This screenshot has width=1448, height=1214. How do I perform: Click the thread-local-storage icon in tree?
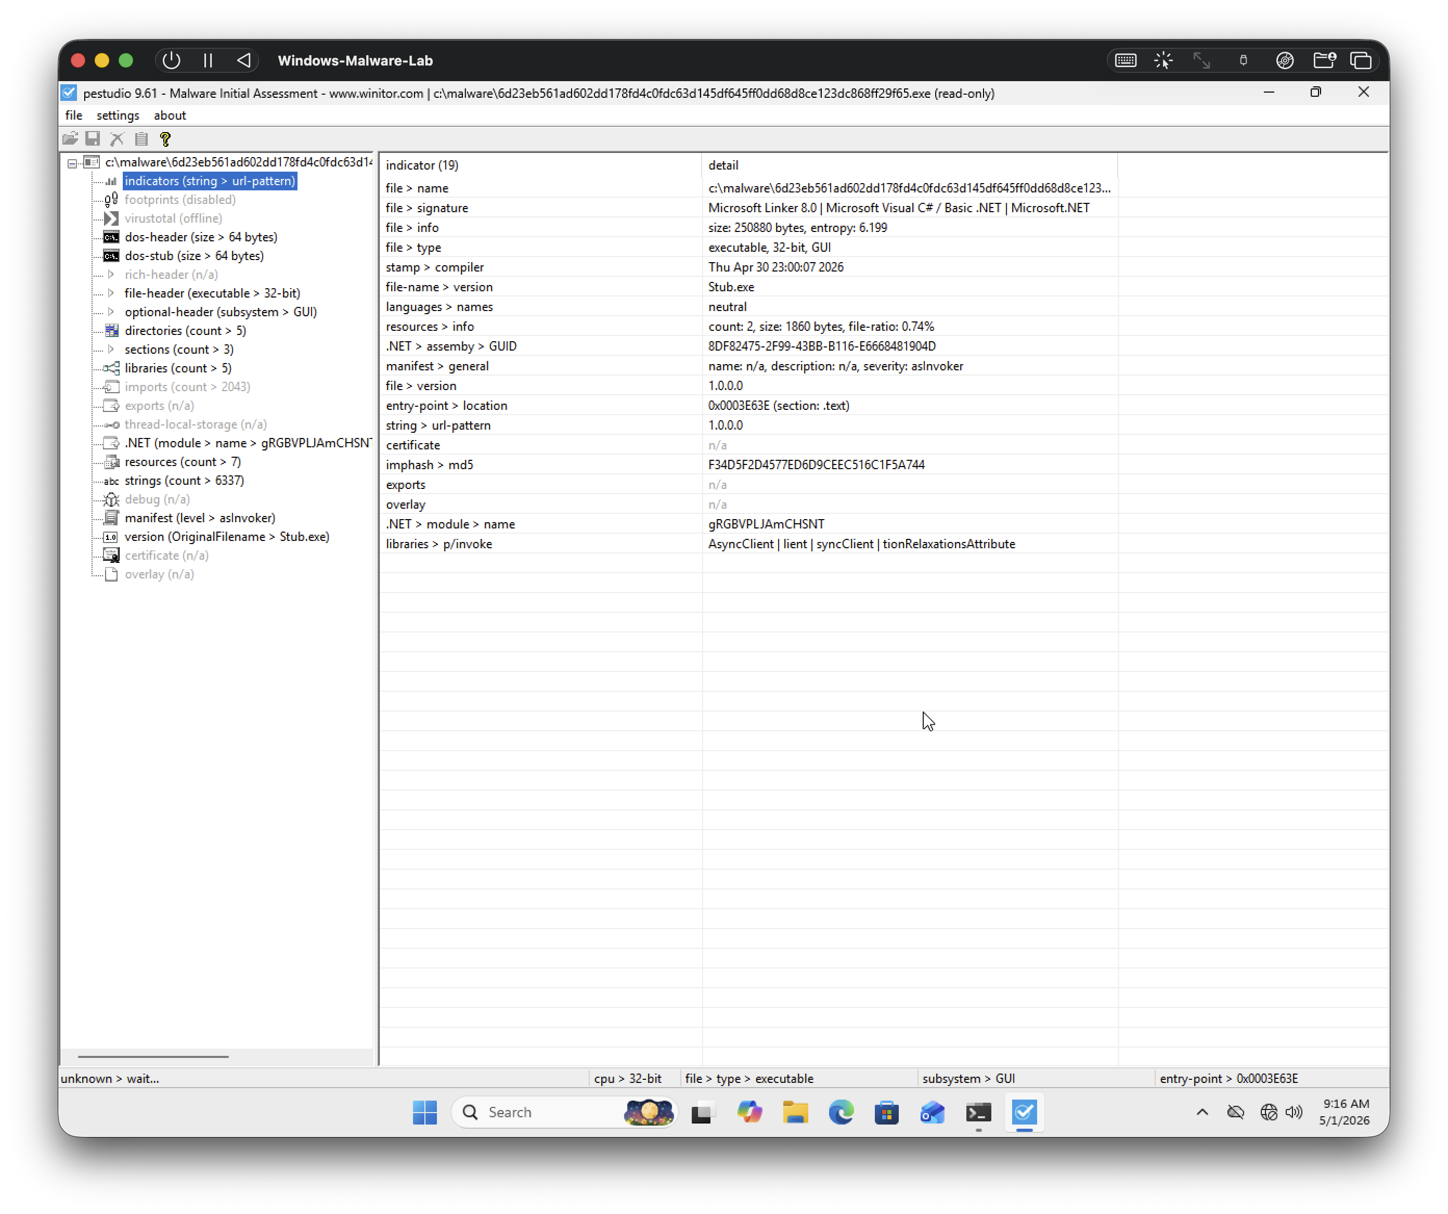[111, 424]
